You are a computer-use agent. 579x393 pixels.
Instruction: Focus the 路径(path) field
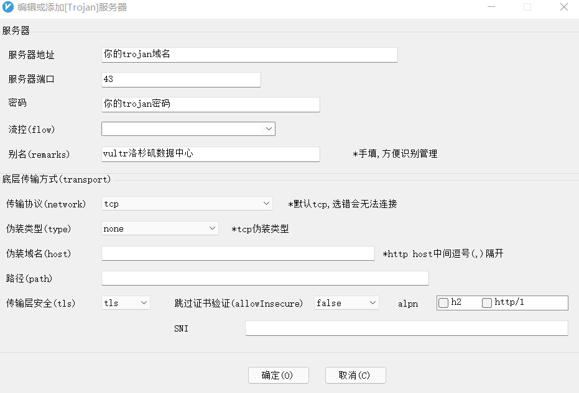(265, 278)
